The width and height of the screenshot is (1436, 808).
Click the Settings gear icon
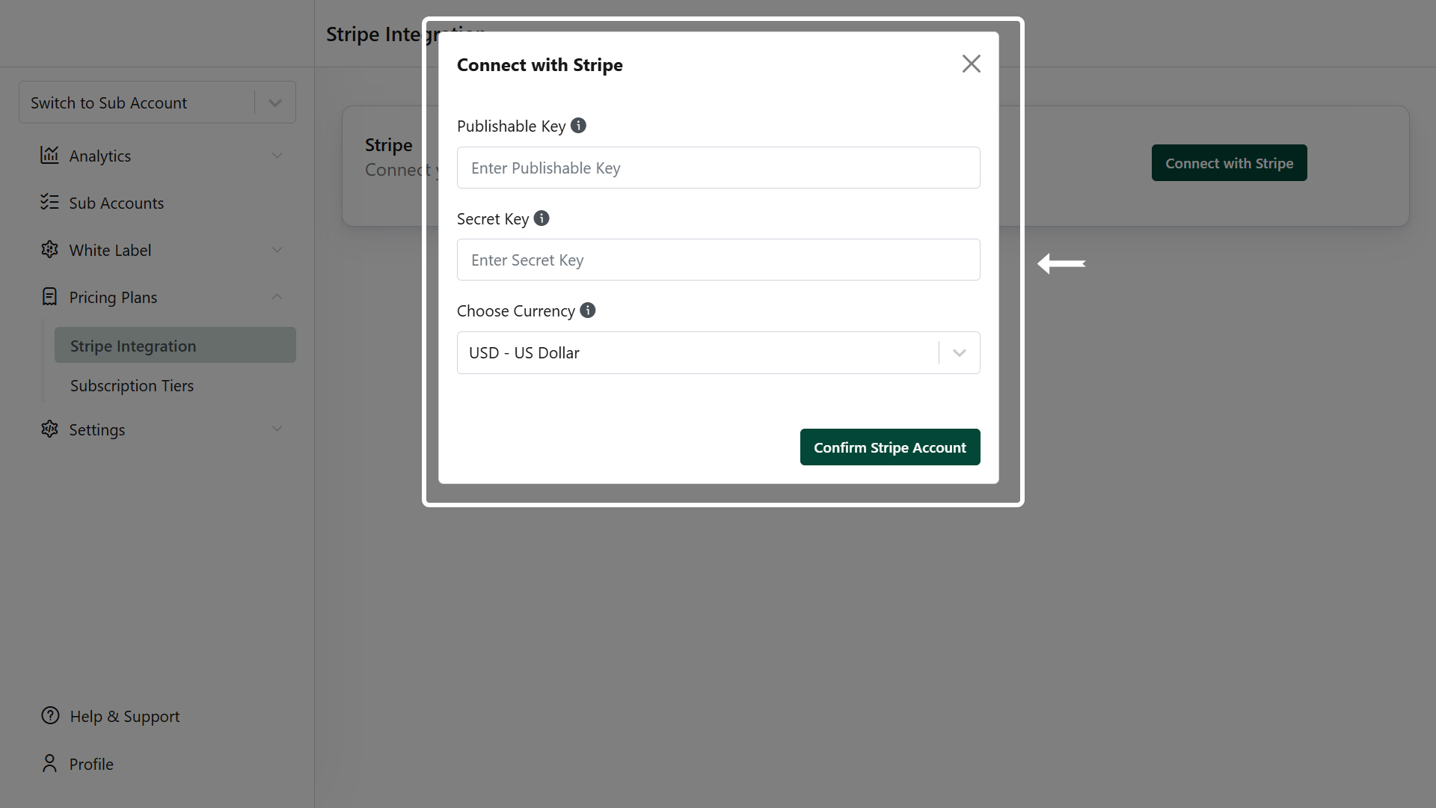tap(49, 429)
